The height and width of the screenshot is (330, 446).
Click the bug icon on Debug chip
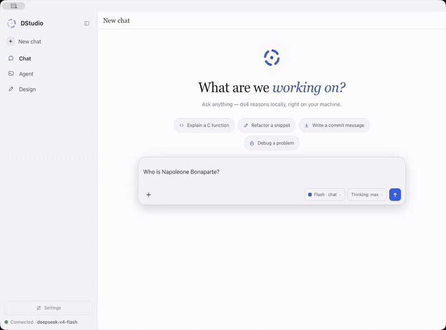[x=252, y=144]
